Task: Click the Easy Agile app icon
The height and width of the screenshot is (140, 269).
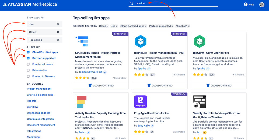Action: (x=141, y=102)
